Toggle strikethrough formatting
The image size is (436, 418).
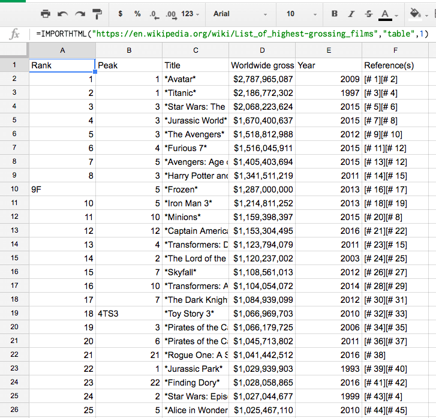click(x=368, y=13)
